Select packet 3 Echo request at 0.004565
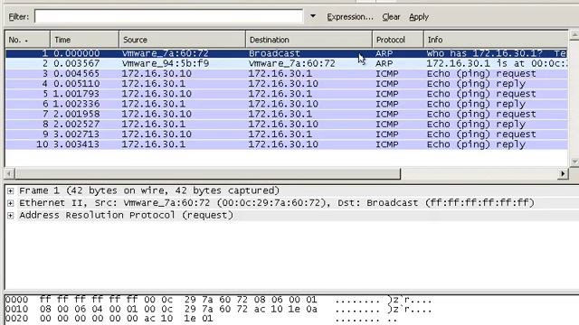The width and height of the screenshot is (579, 325). pyautogui.click(x=287, y=74)
